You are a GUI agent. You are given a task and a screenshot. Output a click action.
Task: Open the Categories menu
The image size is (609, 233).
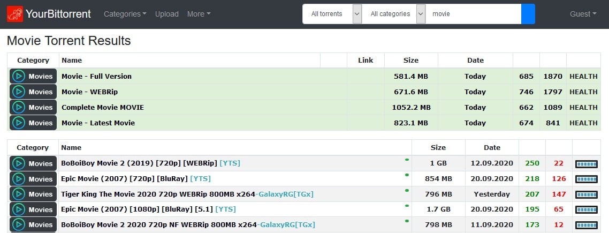click(125, 14)
